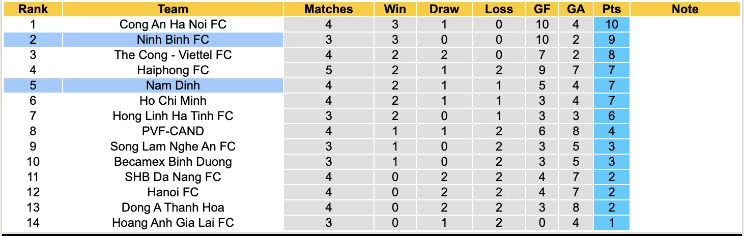This screenshot has height=236, width=744.
Task: Click the Win column header
Action: click(x=395, y=9)
